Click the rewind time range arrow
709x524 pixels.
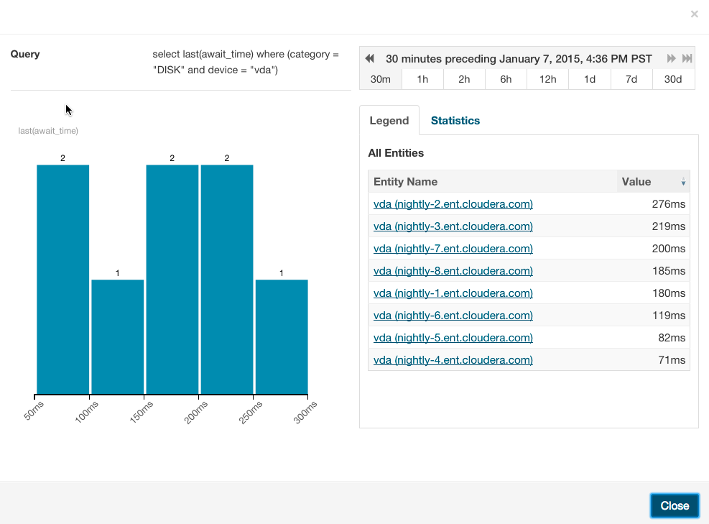pyautogui.click(x=370, y=59)
